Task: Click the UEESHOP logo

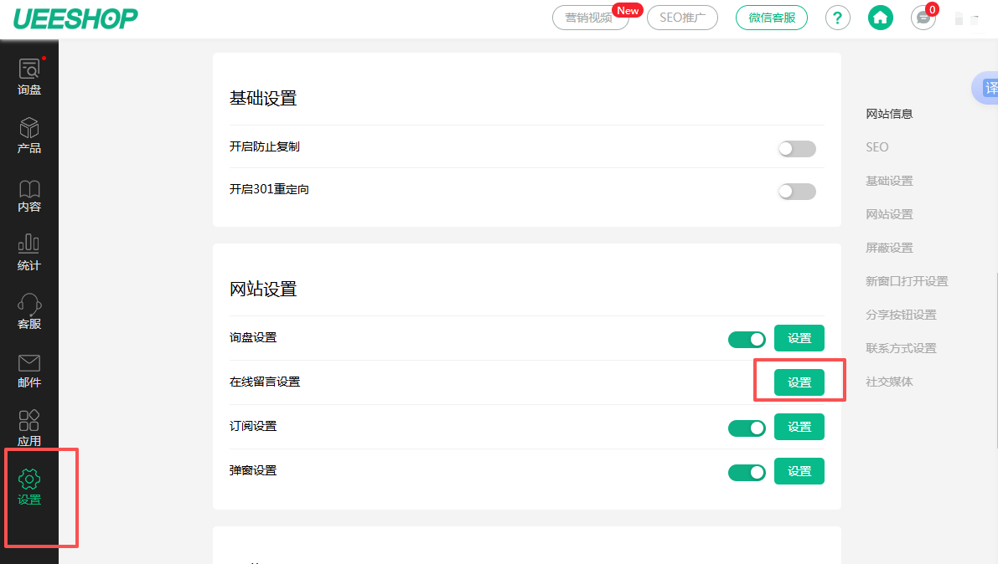Action: coord(75,18)
